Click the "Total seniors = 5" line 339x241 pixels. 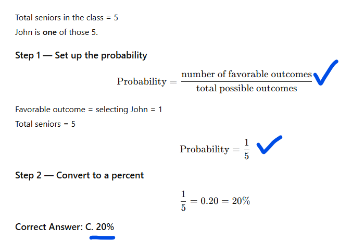pos(45,124)
